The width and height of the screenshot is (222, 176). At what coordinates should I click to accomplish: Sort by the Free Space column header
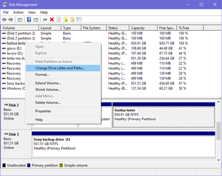click(167, 28)
